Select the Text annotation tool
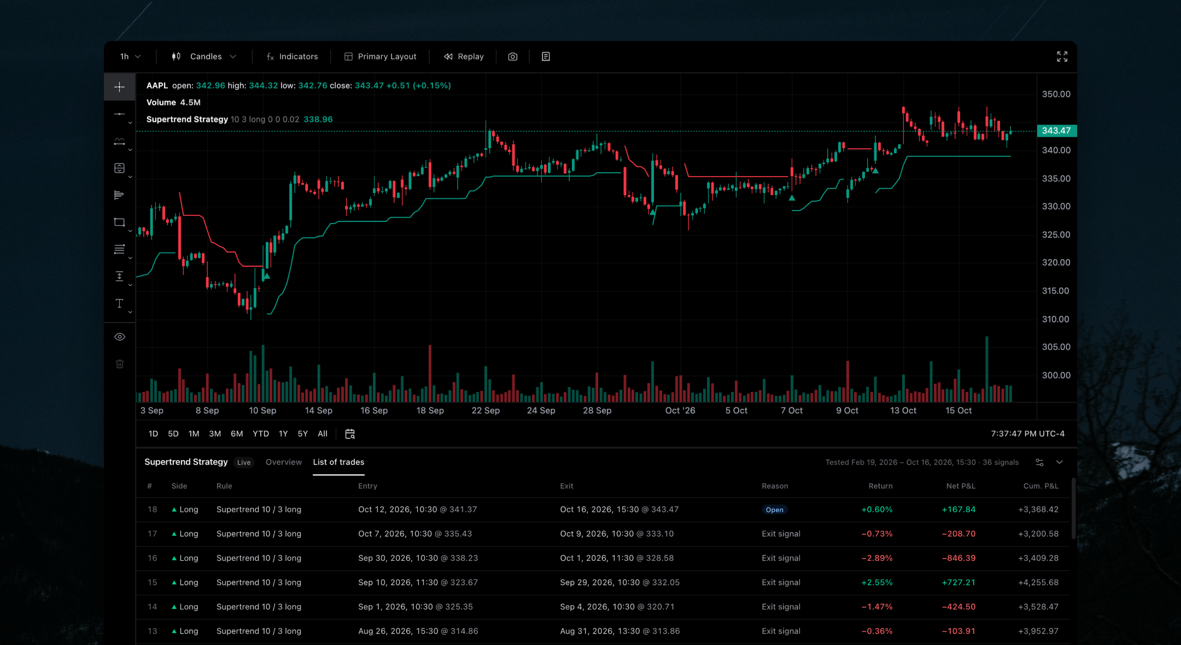Image resolution: width=1181 pixels, height=645 pixels. tap(119, 303)
